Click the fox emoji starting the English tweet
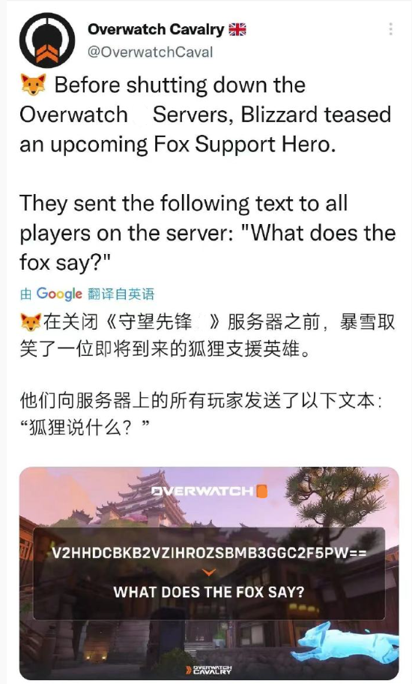 [33, 85]
